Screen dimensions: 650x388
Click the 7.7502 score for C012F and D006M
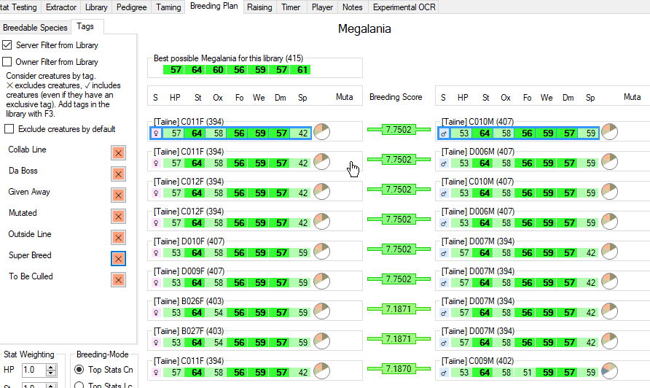pyautogui.click(x=399, y=219)
